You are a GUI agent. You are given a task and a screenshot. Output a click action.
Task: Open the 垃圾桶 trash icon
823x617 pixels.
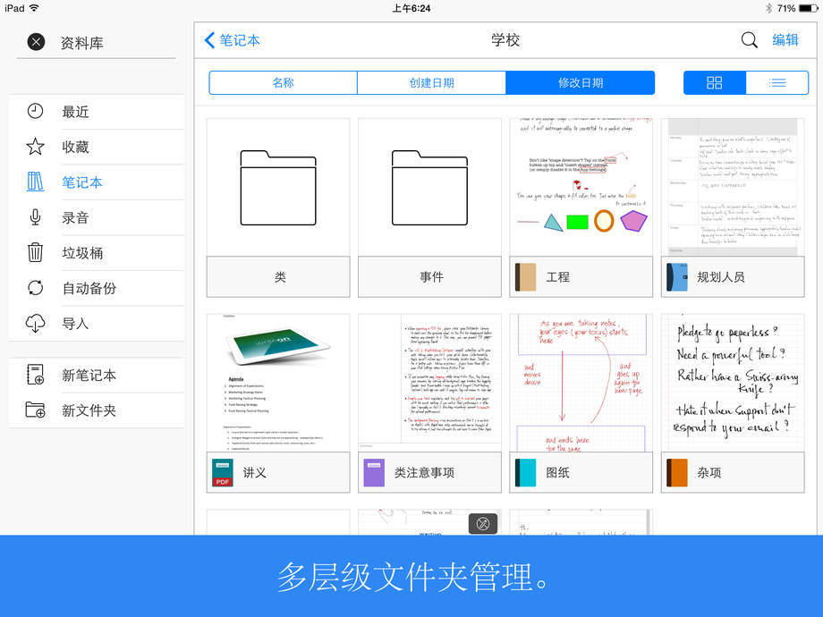coord(35,252)
